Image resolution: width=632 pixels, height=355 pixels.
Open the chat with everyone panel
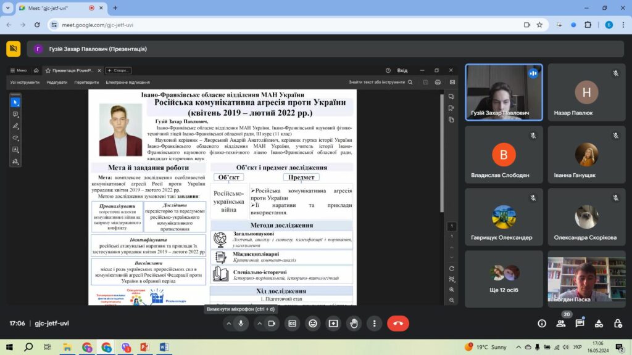click(x=580, y=323)
